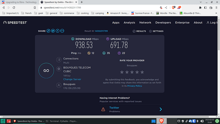Open the Analysis menu item

[x=129, y=23]
